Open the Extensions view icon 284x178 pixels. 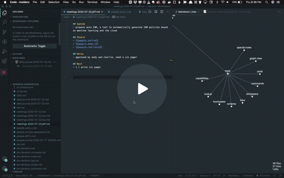tap(4, 61)
